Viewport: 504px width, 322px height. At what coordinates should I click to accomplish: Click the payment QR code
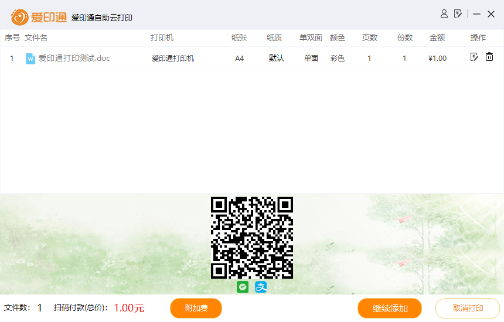[x=251, y=238]
